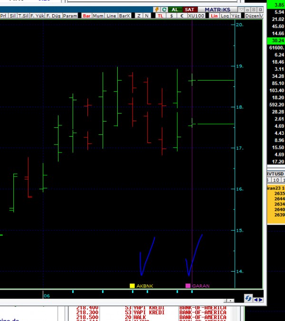Select the 21.02 price row in watchlist
The width and height of the screenshot is (285, 321).
276,19
